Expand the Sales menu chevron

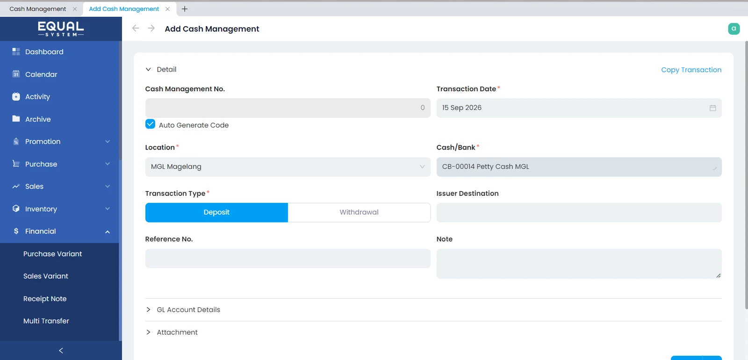(x=108, y=187)
